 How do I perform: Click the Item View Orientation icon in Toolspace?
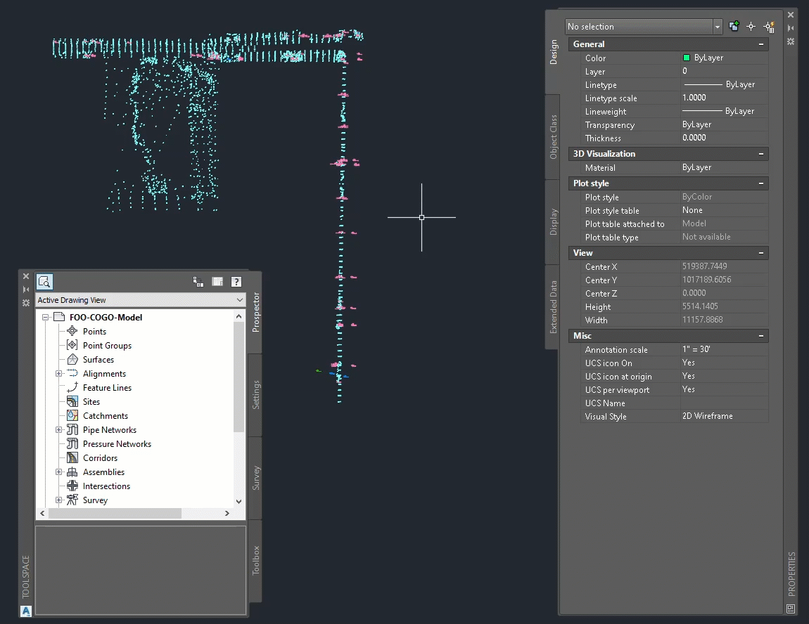[x=198, y=281]
